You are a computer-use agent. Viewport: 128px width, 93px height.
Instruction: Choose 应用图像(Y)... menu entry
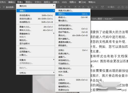pos(36,52)
